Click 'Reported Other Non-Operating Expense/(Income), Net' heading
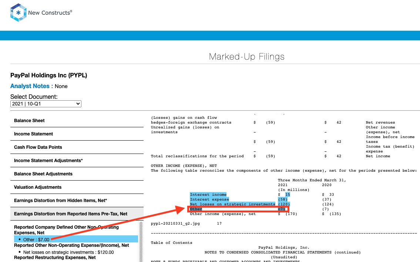This screenshot has height=262, width=420. 71,245
